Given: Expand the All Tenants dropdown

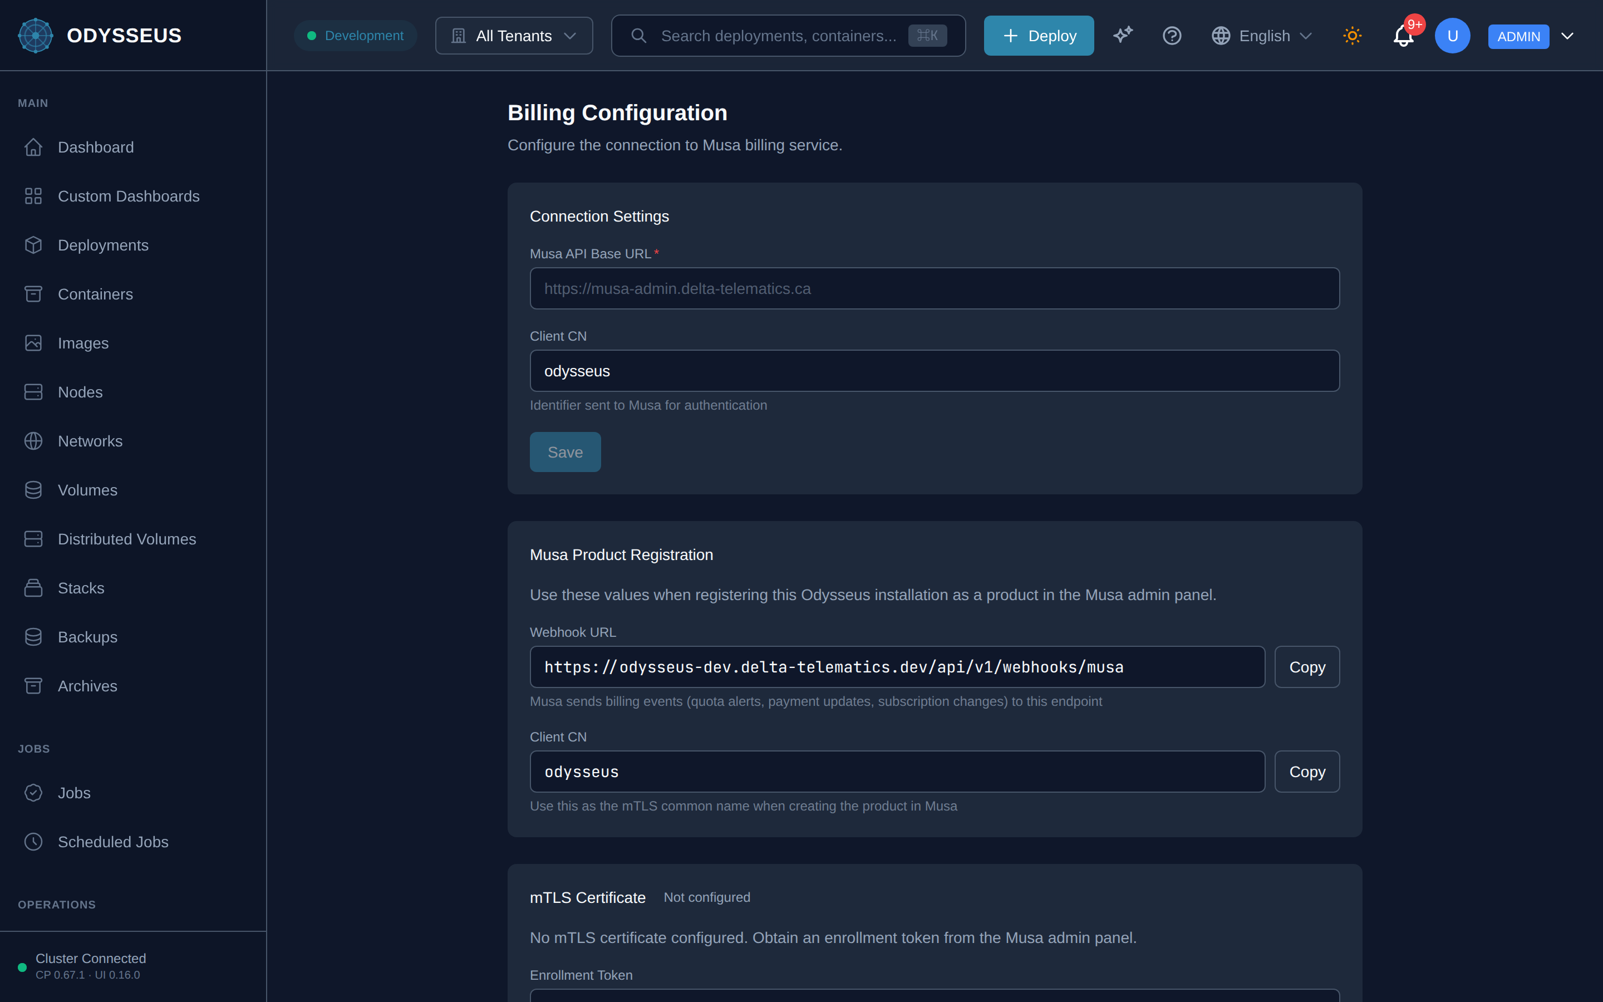Looking at the screenshot, I should 514,36.
